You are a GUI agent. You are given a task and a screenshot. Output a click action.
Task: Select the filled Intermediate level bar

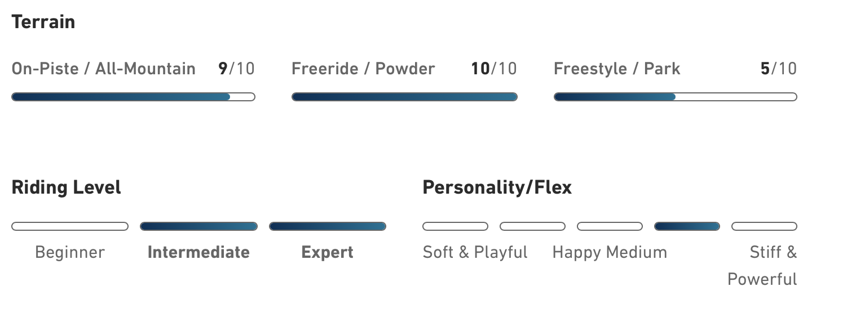(198, 226)
